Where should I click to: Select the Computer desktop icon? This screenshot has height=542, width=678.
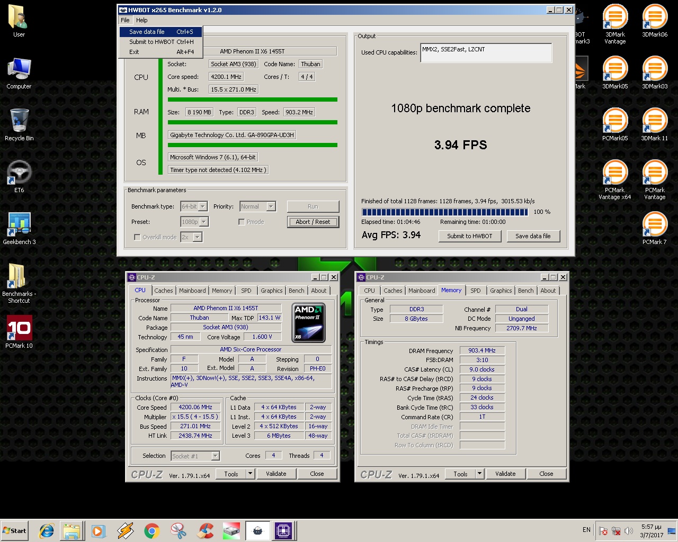tap(19, 73)
